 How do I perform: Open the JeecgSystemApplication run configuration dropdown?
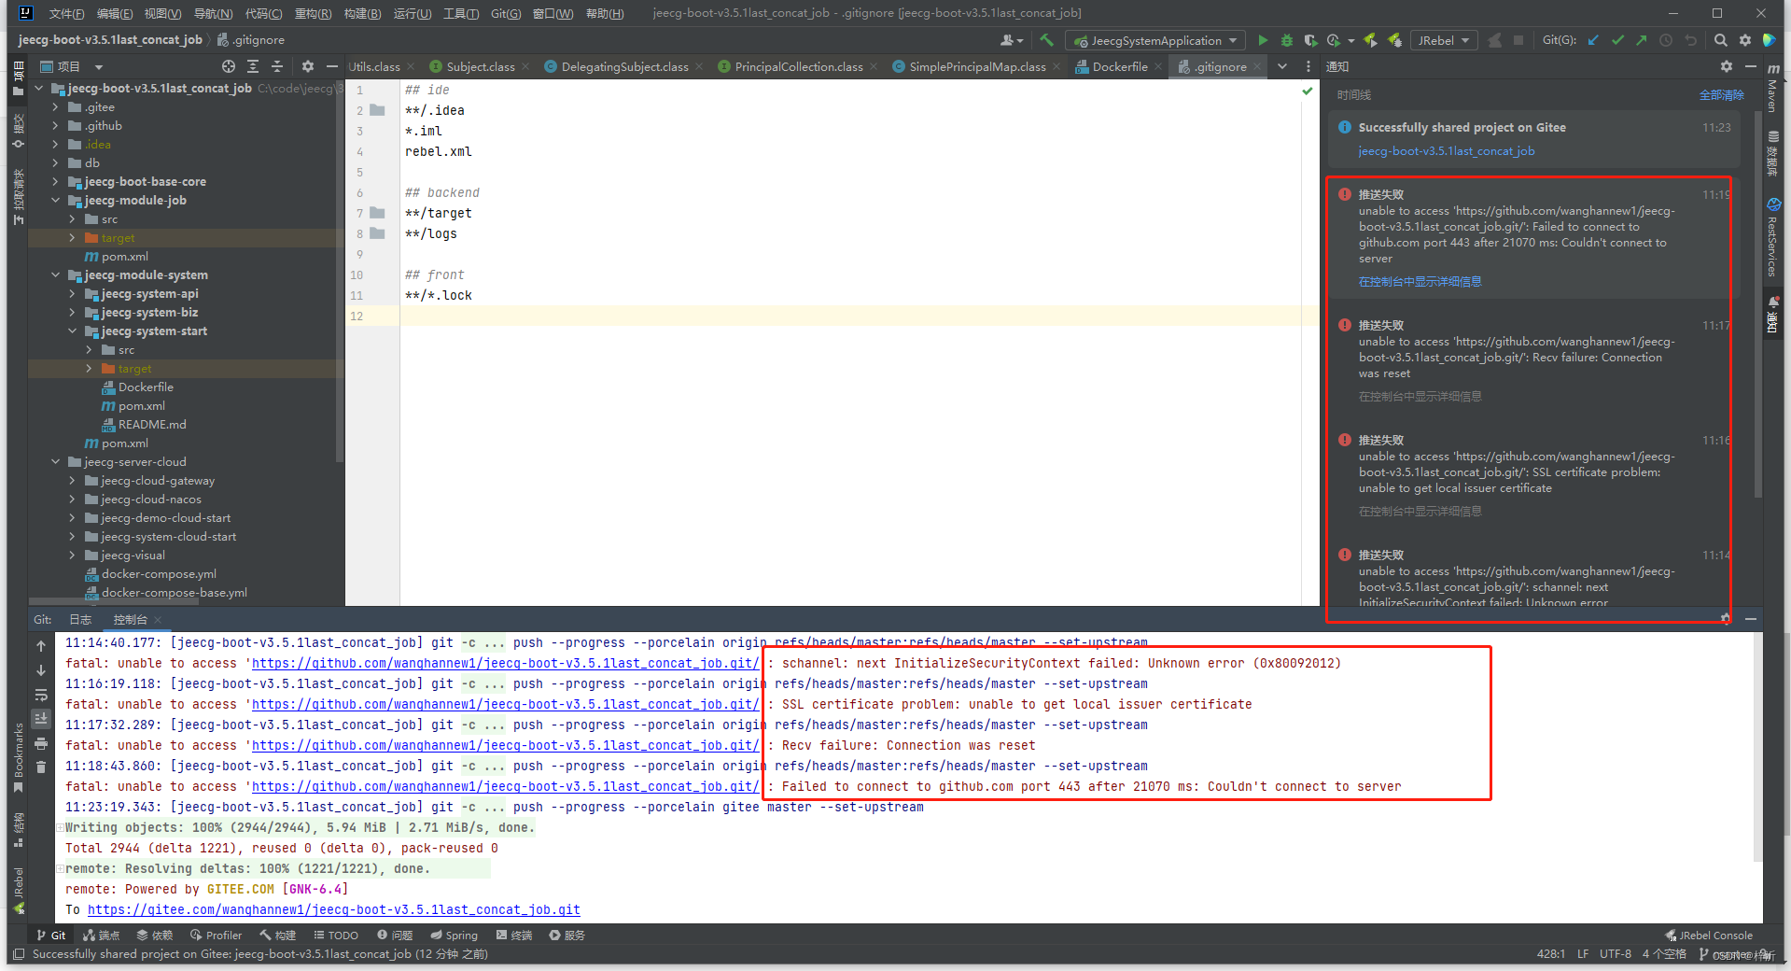point(1155,40)
